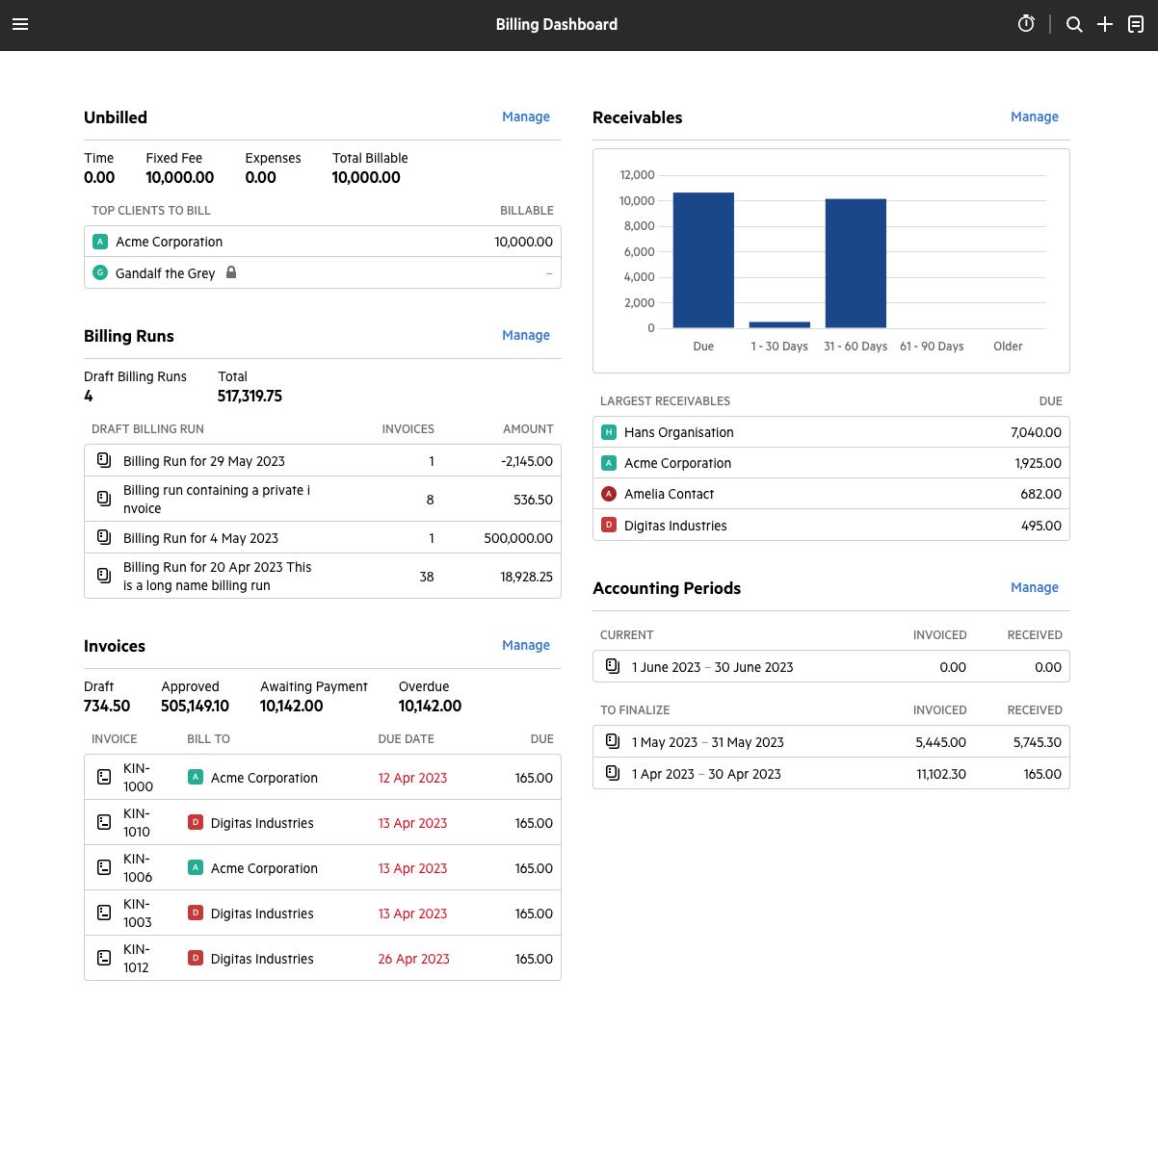Open the Manage link for Unbilled

(x=526, y=116)
